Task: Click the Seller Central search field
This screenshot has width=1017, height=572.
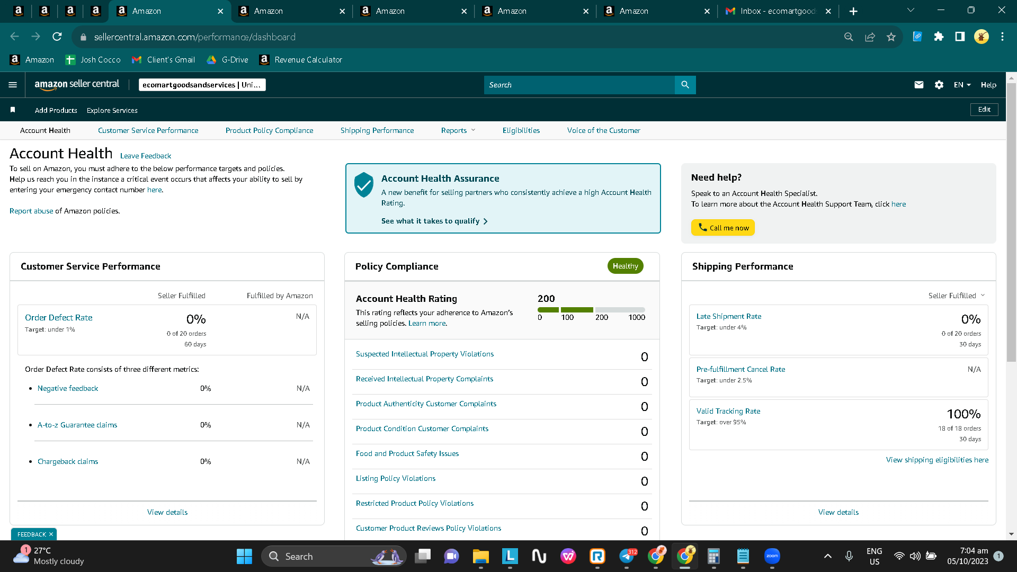Action: (579, 85)
